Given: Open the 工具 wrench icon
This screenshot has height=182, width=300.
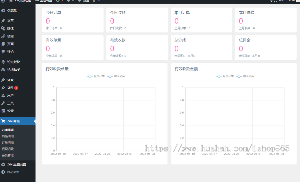Looking at the screenshot, I should pos(3,103).
